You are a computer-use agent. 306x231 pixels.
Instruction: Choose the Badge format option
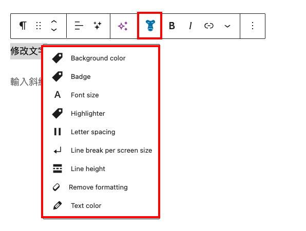click(101, 76)
